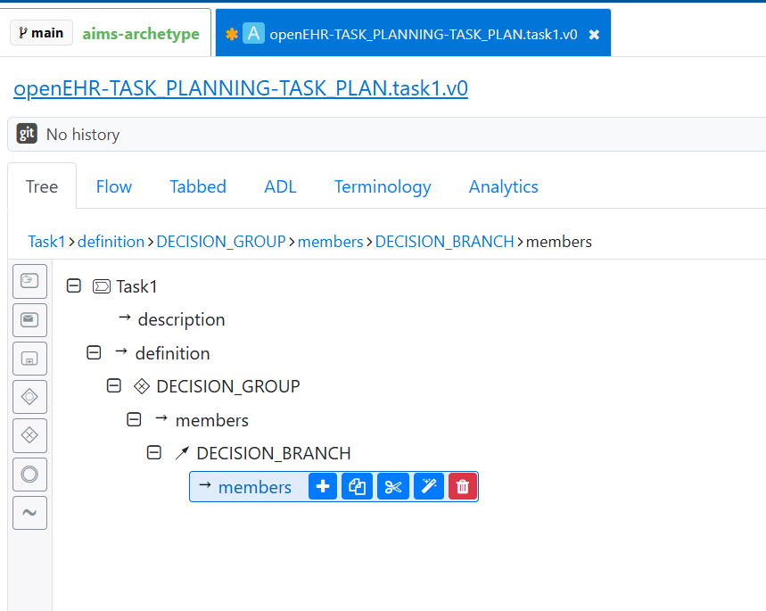This screenshot has height=611, width=766.
Task: Select the description tree item
Action: (x=181, y=319)
